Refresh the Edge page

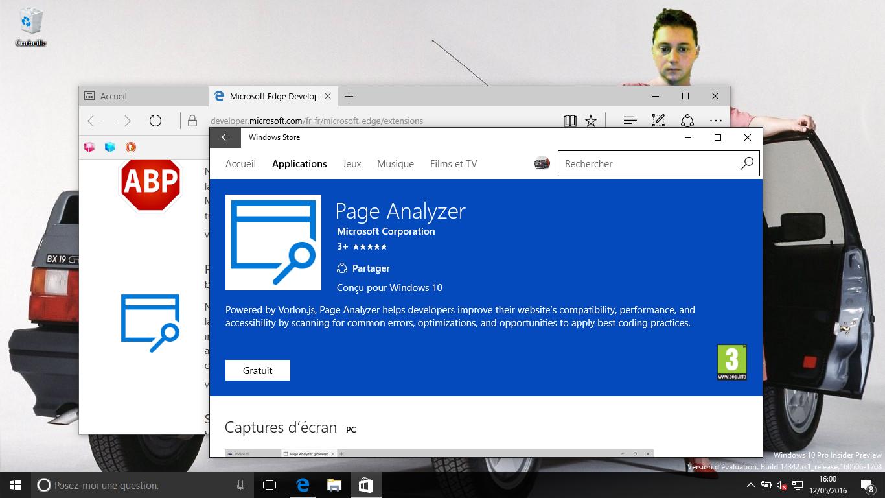155,121
